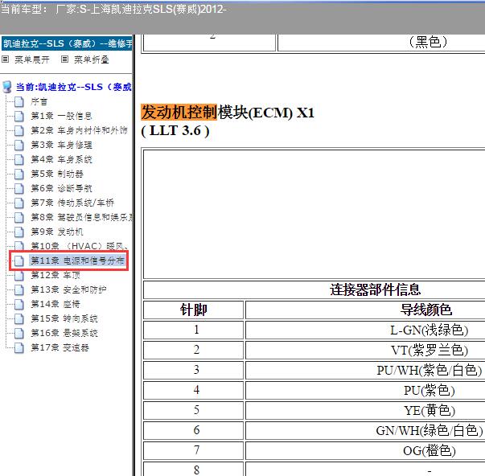485x476 pixels.
Task: Click the page icon next to 第11章
Action: tap(19, 261)
